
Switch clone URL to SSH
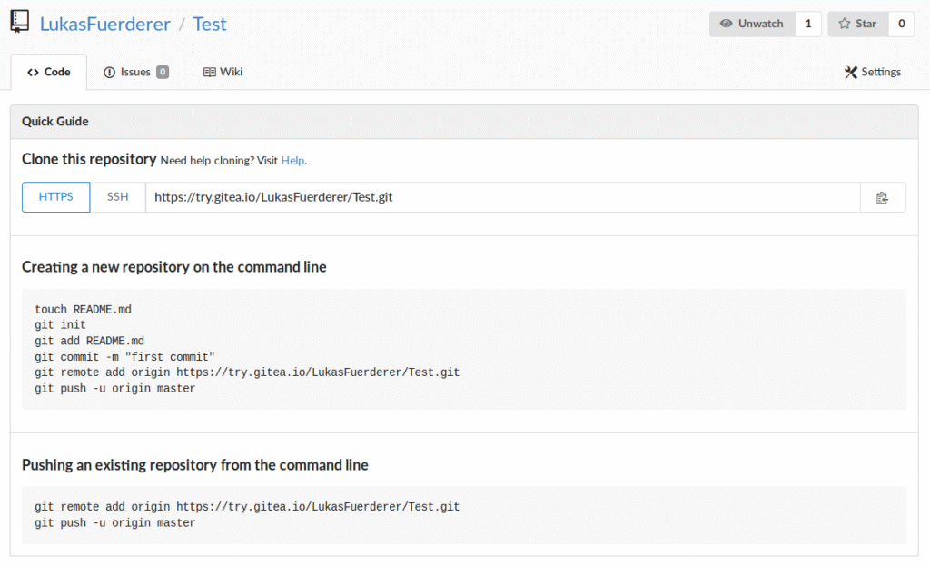click(x=118, y=197)
